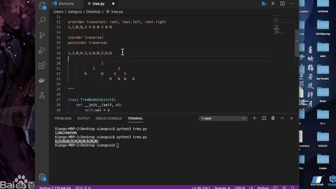
Task: Open the Docker view in activity bar
Action: point(42,80)
